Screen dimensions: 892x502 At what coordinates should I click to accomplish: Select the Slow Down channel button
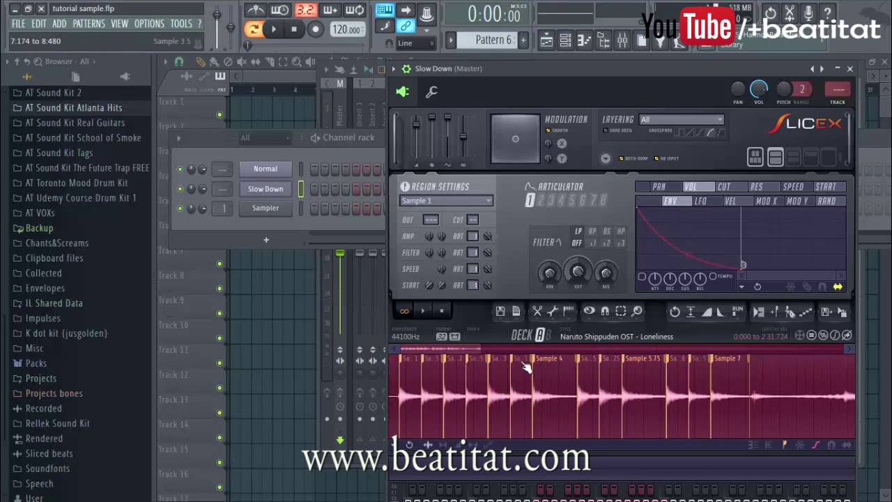(266, 189)
